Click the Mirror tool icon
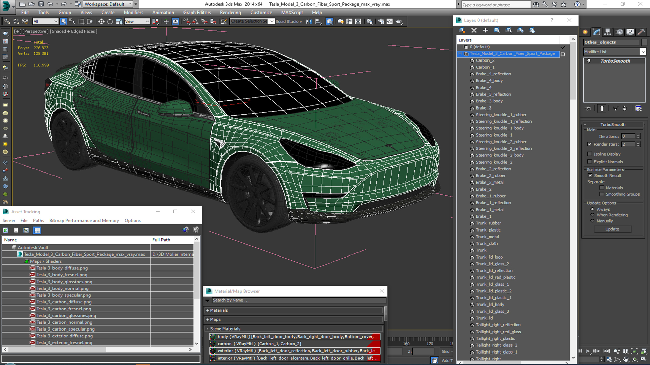The width and height of the screenshot is (650, 365). 309,21
